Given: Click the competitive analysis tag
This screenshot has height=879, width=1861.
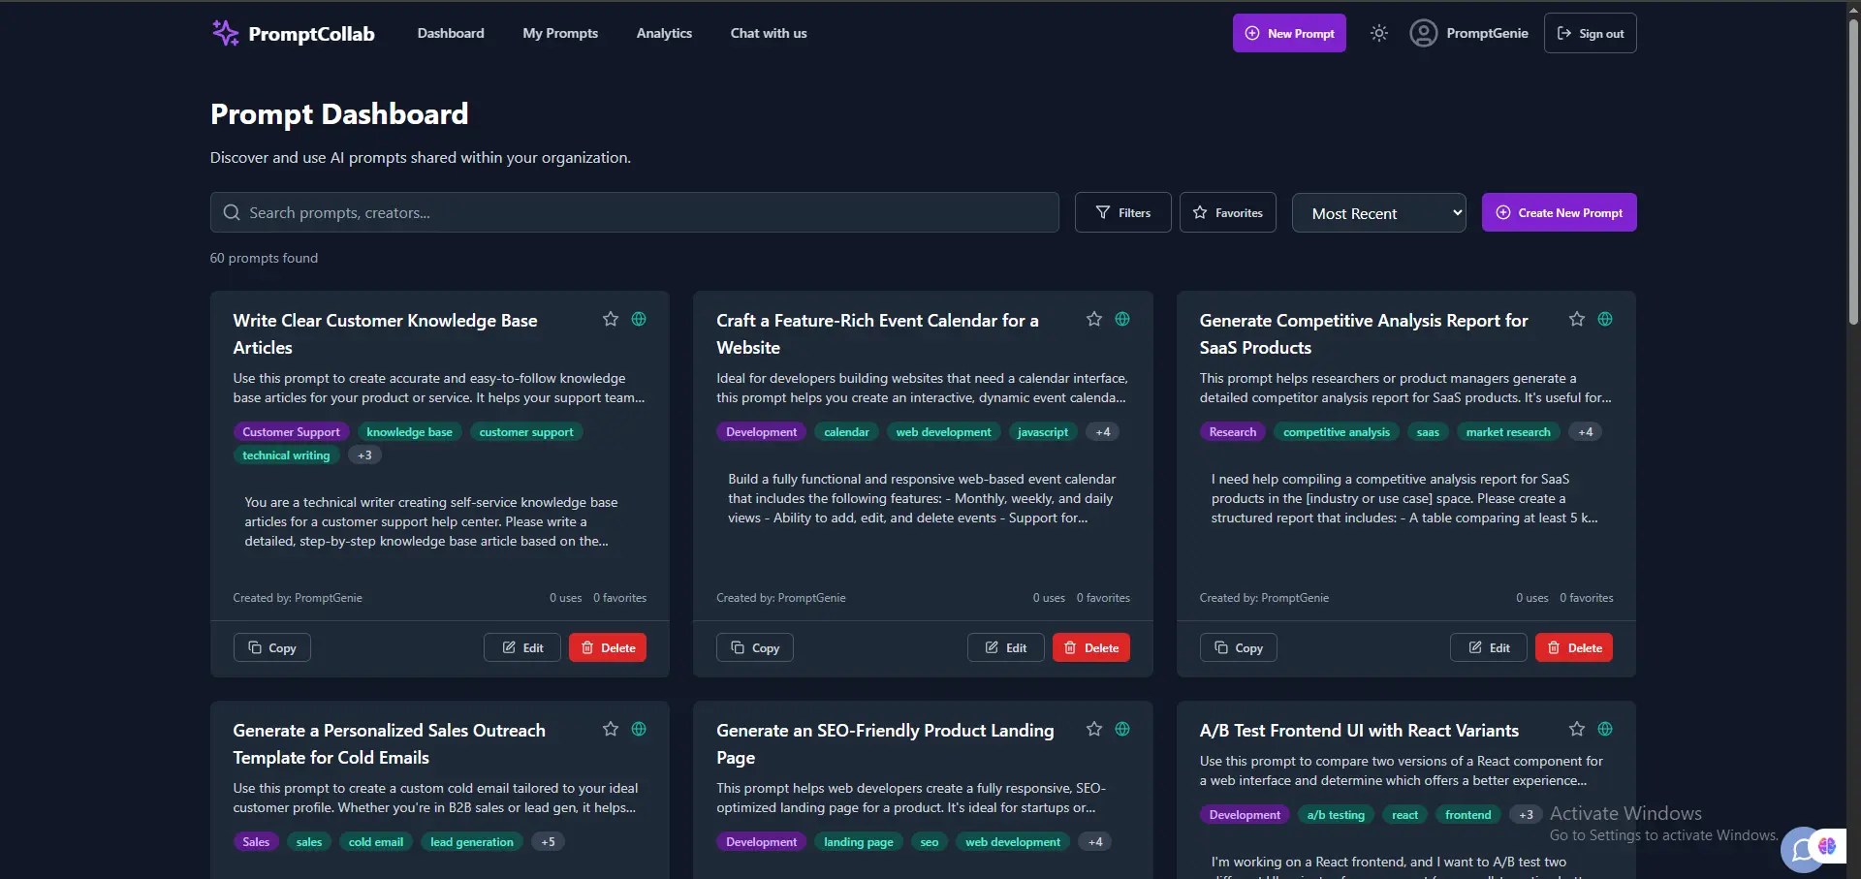Looking at the screenshot, I should [x=1337, y=432].
